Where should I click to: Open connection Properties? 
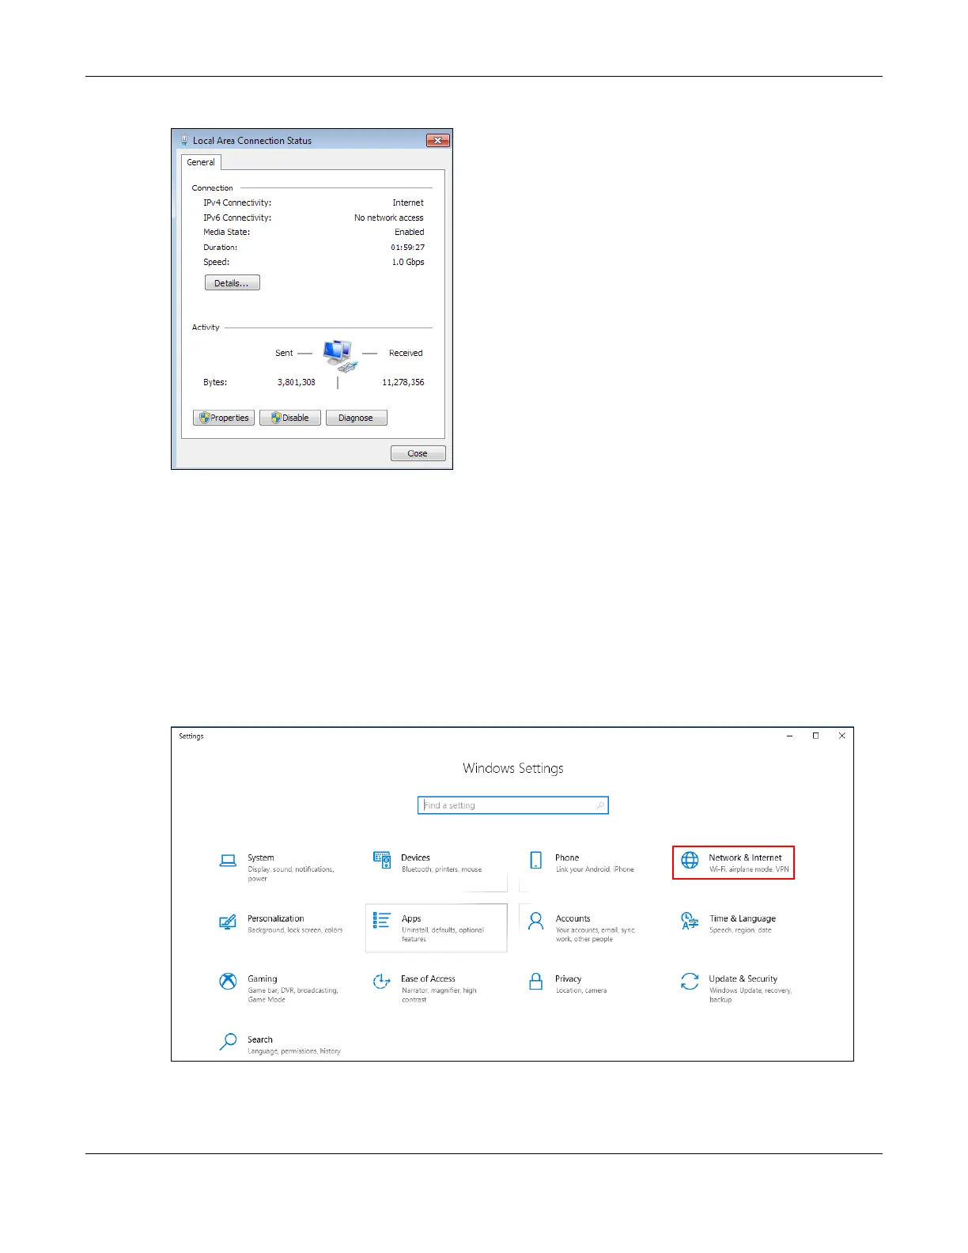pyautogui.click(x=224, y=418)
